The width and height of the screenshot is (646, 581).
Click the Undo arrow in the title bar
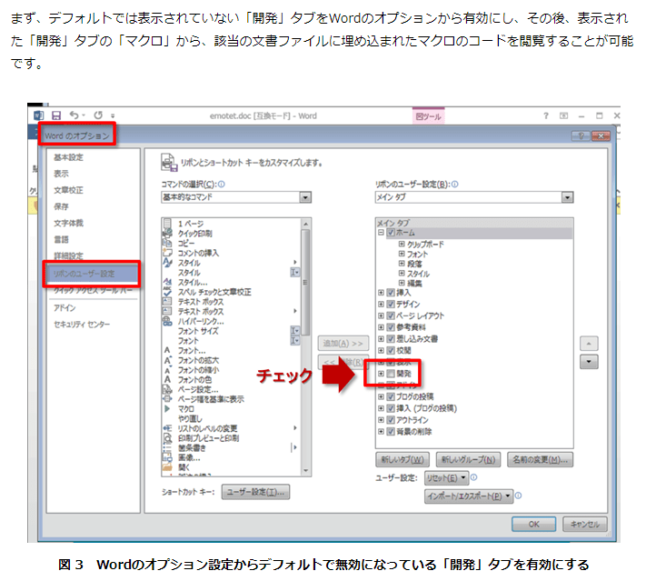click(74, 116)
